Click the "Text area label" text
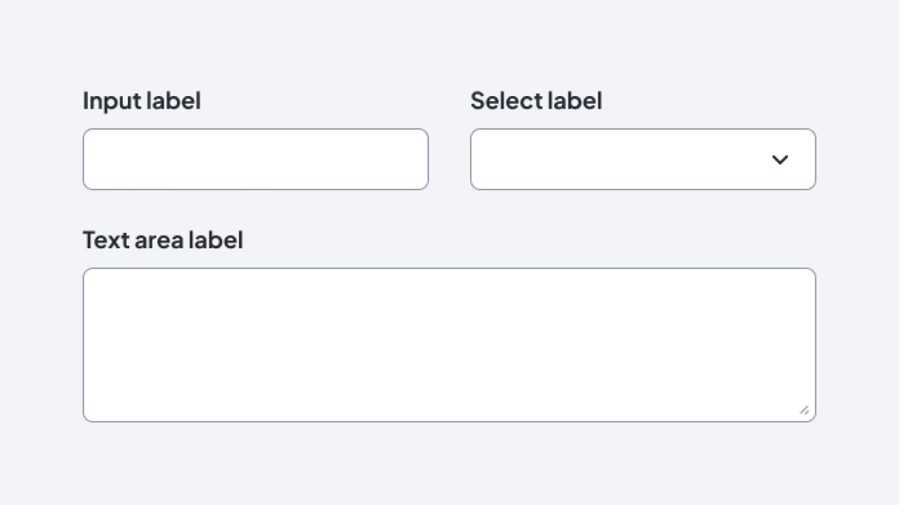The height and width of the screenshot is (505, 899). click(163, 240)
